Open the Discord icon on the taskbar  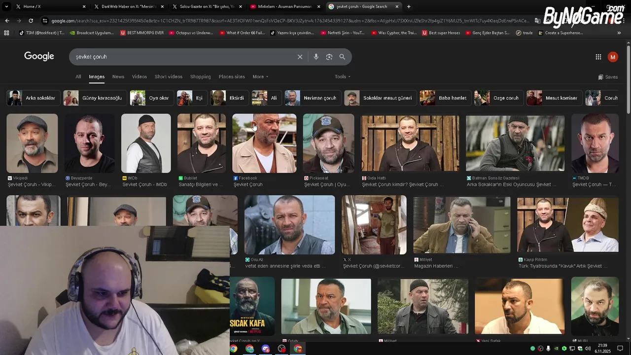[266, 349]
